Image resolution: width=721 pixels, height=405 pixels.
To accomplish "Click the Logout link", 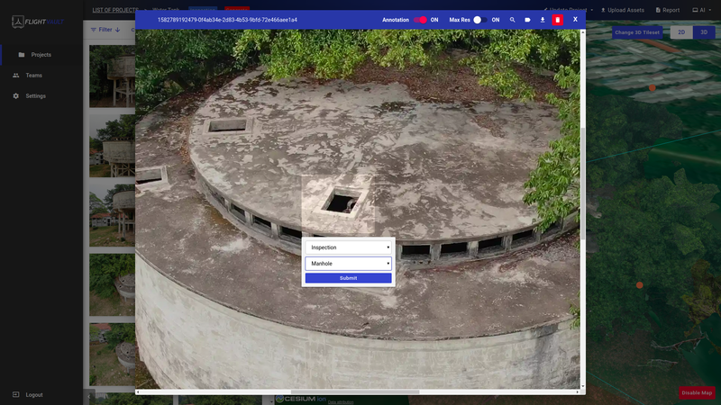I will click(x=34, y=395).
